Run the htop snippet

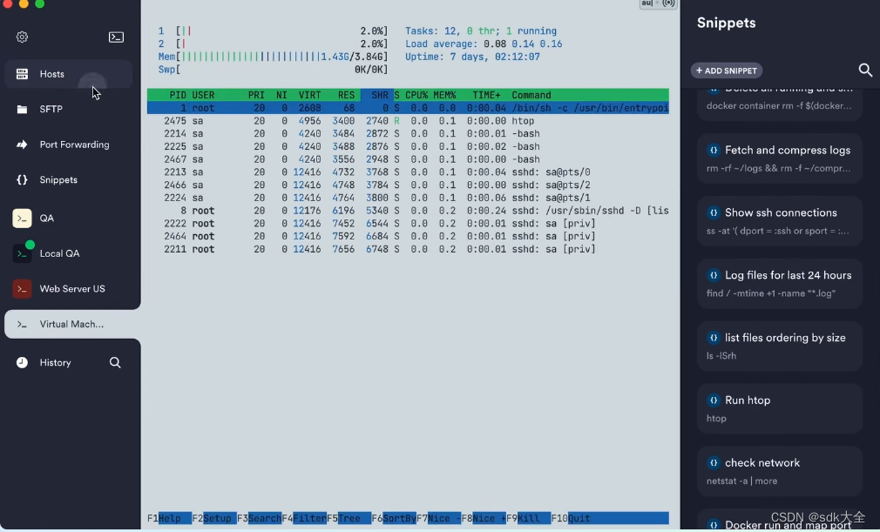(x=779, y=407)
